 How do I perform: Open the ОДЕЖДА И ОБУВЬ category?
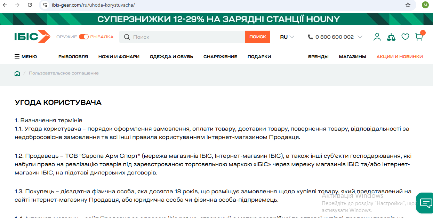[x=171, y=57]
